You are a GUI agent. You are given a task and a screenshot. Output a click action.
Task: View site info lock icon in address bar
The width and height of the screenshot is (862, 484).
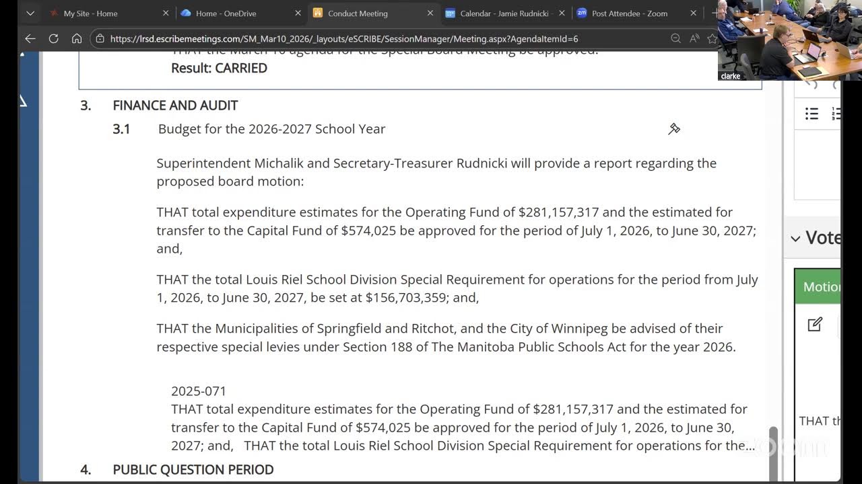click(100, 39)
